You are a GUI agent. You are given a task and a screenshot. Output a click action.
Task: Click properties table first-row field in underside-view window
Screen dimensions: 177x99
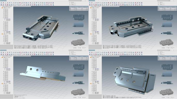pyautogui.click(x=167, y=58)
